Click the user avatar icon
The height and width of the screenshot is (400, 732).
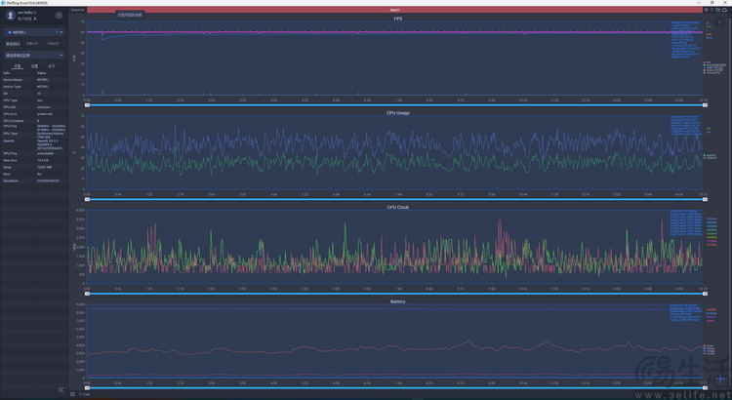pos(11,16)
